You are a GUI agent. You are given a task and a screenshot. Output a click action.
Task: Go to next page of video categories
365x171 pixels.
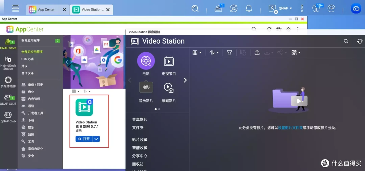tap(185, 80)
